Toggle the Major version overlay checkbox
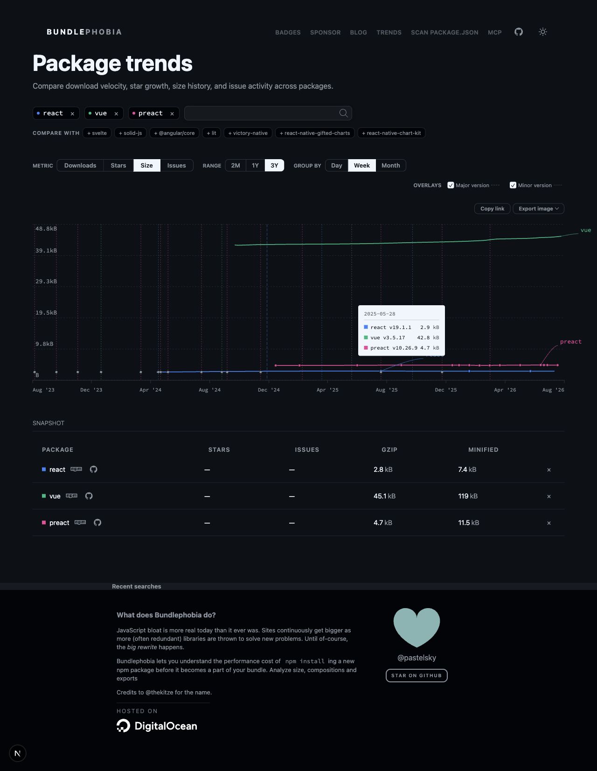The width and height of the screenshot is (597, 771). 451,185
